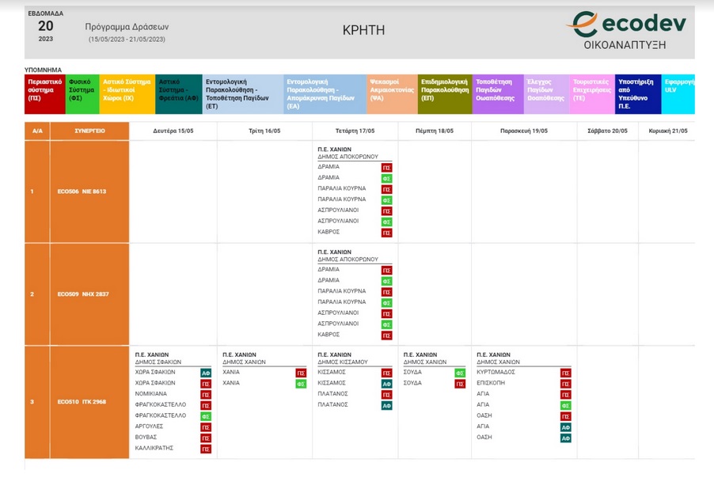The width and height of the screenshot is (714, 489).
Task: Open the ΔΗΜΟΣ ΣΦΑΚΙΩΝ municipality heading
Action: pos(155,362)
